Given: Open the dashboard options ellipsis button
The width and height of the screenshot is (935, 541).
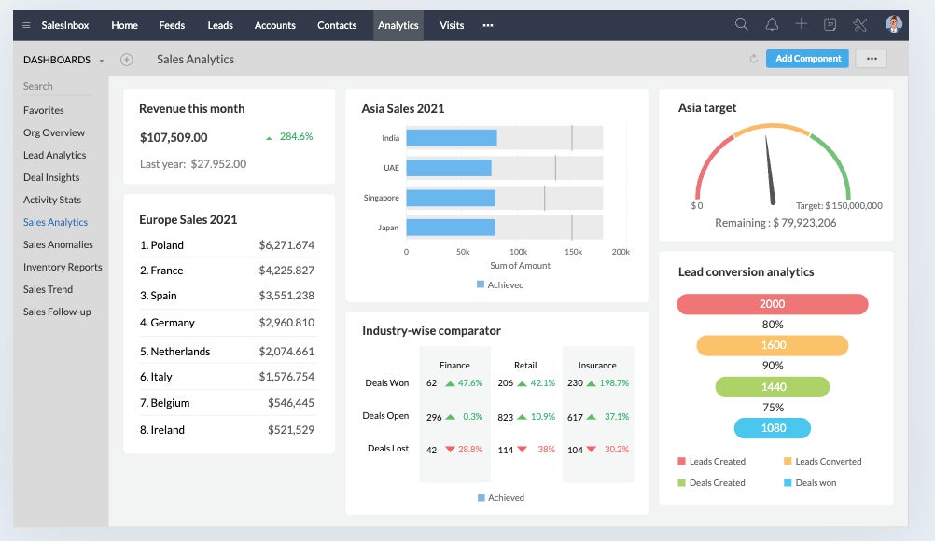Looking at the screenshot, I should 872,59.
